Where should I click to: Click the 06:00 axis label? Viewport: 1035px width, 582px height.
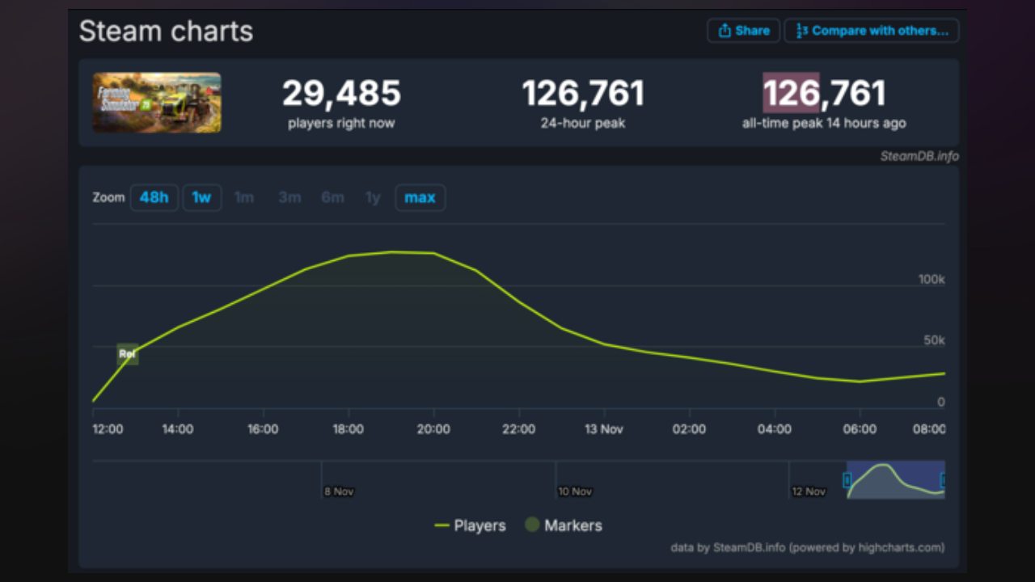coord(860,429)
